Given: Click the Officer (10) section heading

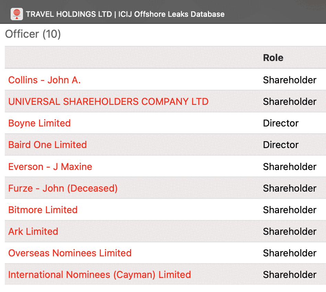Looking at the screenshot, I should (33, 34).
